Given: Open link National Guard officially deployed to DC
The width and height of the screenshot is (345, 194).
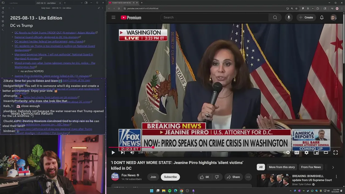Looking at the screenshot, I should (x=46, y=37).
